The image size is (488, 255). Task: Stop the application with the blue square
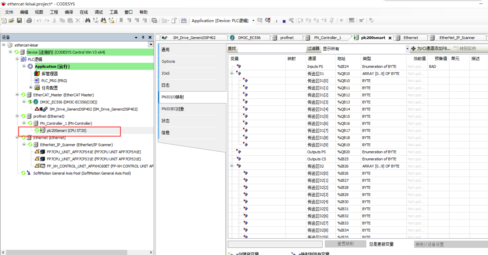[284, 21]
